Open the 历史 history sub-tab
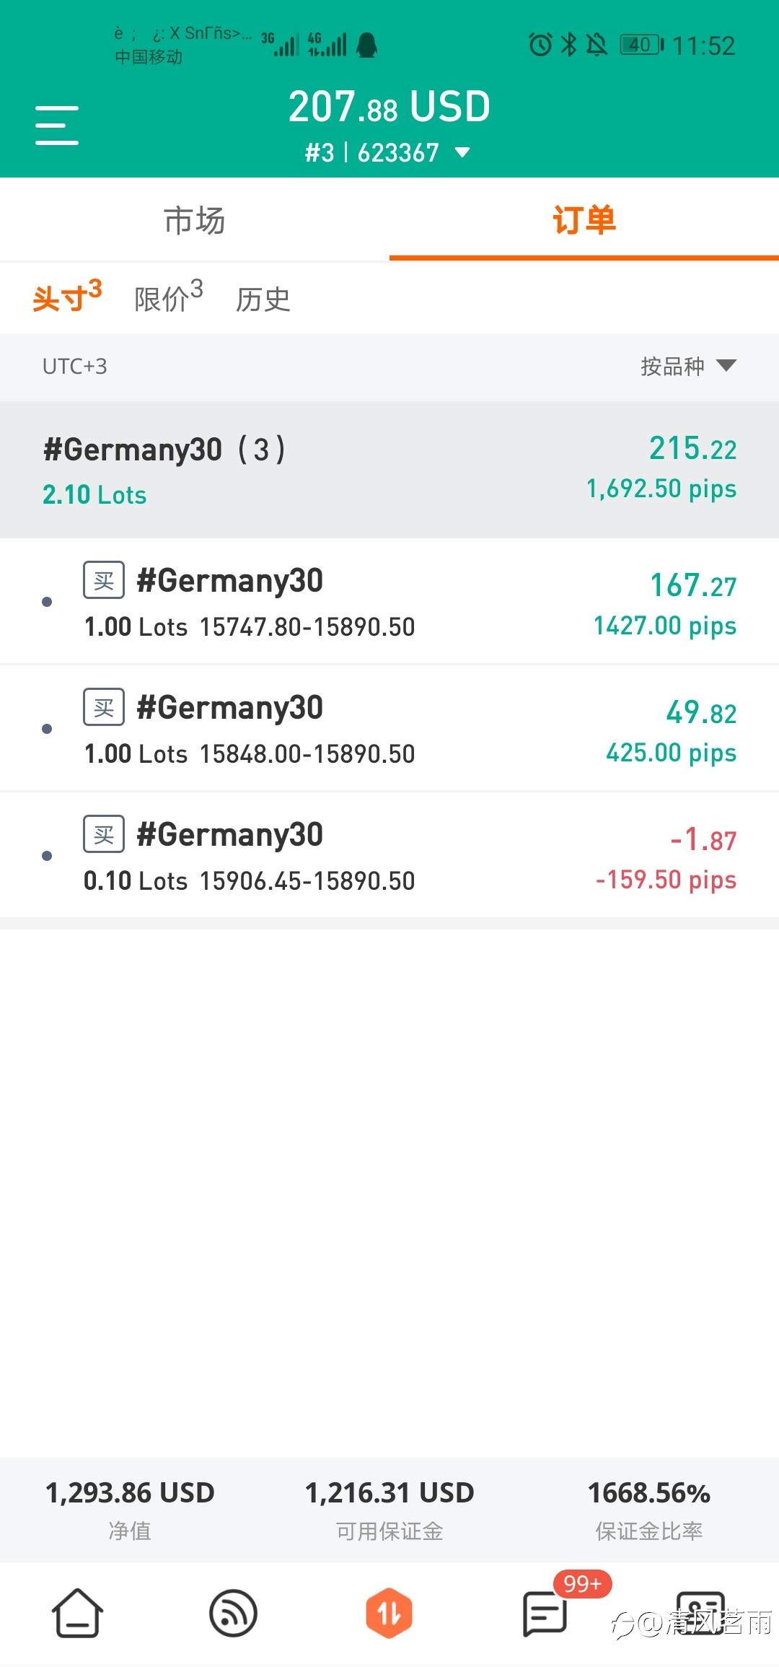The height and width of the screenshot is (1667, 779). point(263,299)
